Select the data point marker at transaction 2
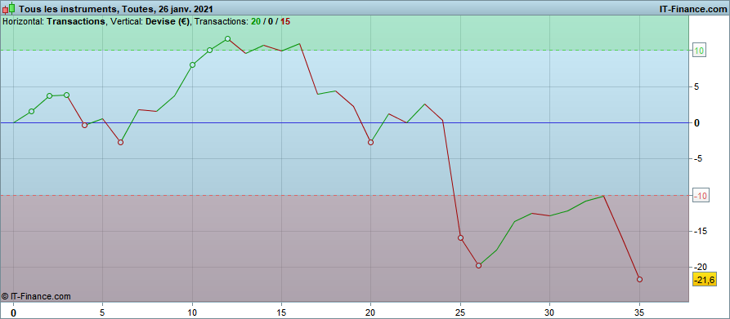This screenshot has height=319, width=730. click(49, 96)
